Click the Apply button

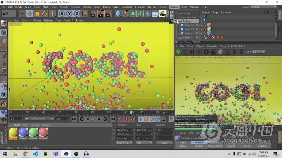[164, 143]
